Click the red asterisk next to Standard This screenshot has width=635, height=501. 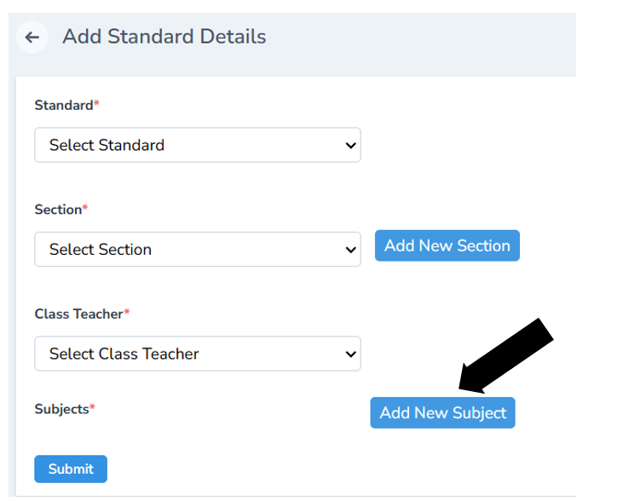[96, 104]
